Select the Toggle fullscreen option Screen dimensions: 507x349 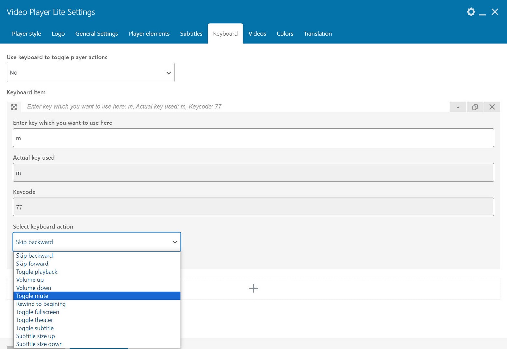[37, 312]
